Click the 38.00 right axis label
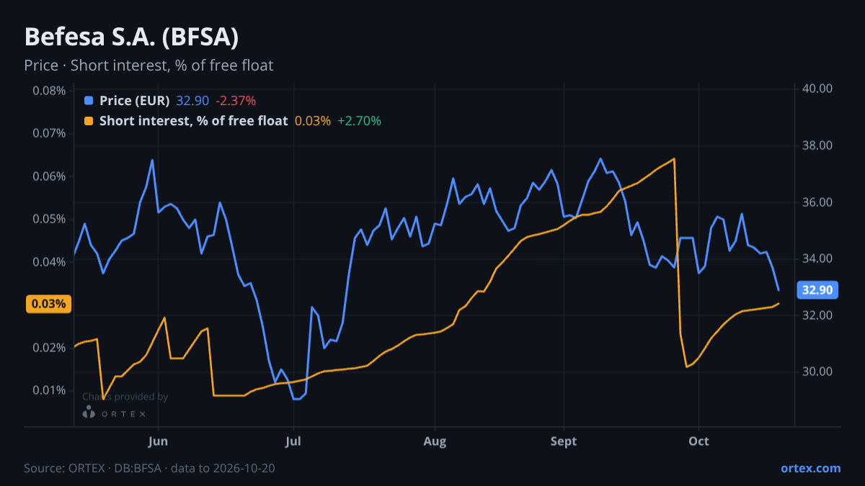 pyautogui.click(x=817, y=145)
